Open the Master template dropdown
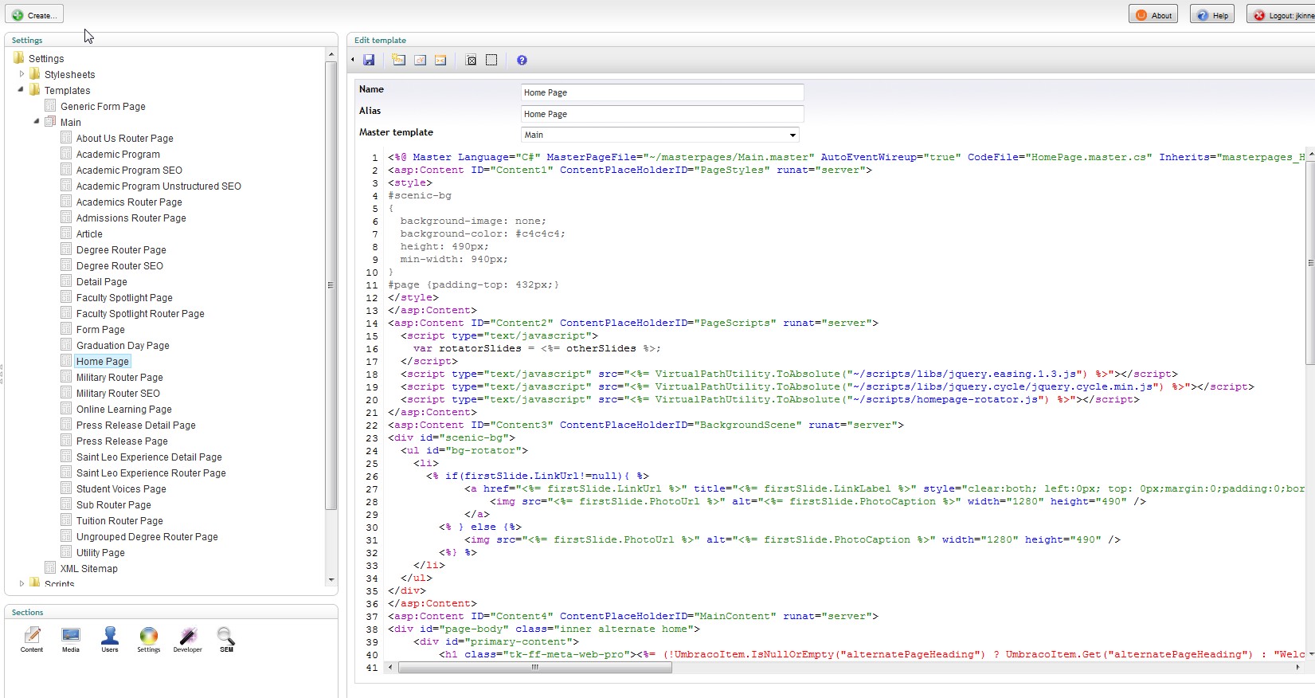 660,135
